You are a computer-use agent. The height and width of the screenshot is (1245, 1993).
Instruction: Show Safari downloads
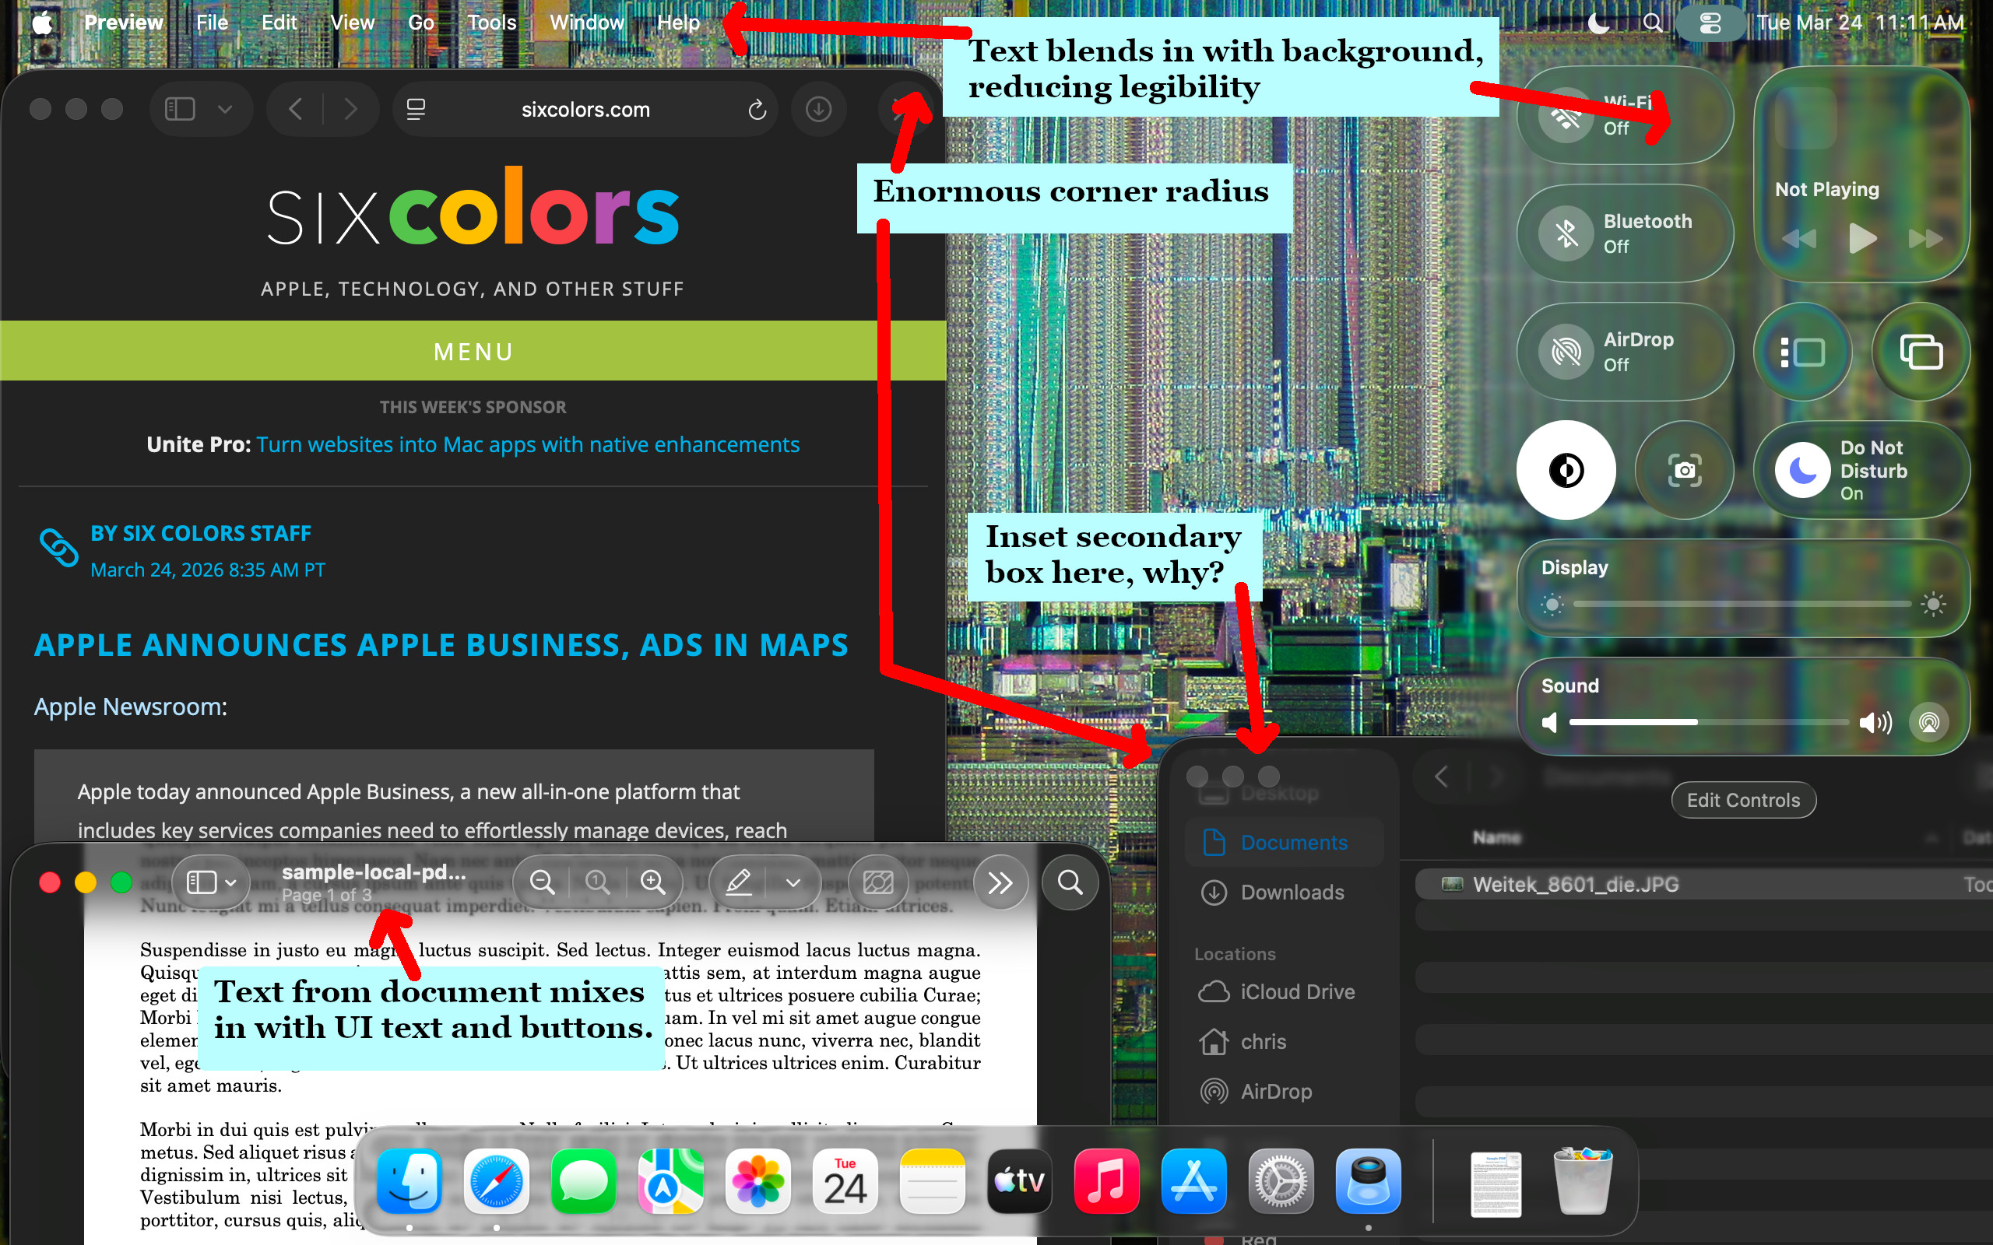pos(817,109)
